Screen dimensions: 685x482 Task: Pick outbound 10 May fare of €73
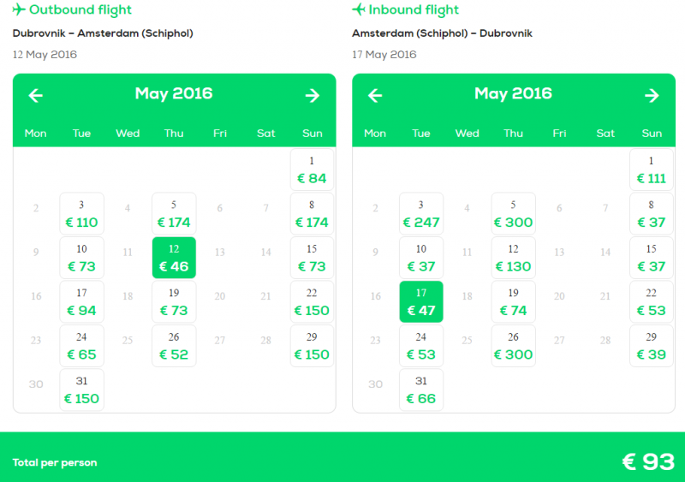(82, 258)
